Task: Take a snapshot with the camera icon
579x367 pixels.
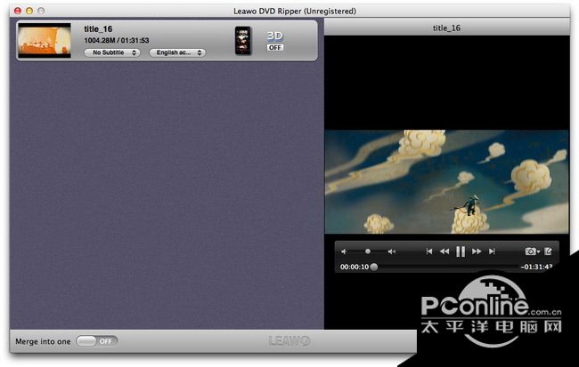Action: [530, 251]
